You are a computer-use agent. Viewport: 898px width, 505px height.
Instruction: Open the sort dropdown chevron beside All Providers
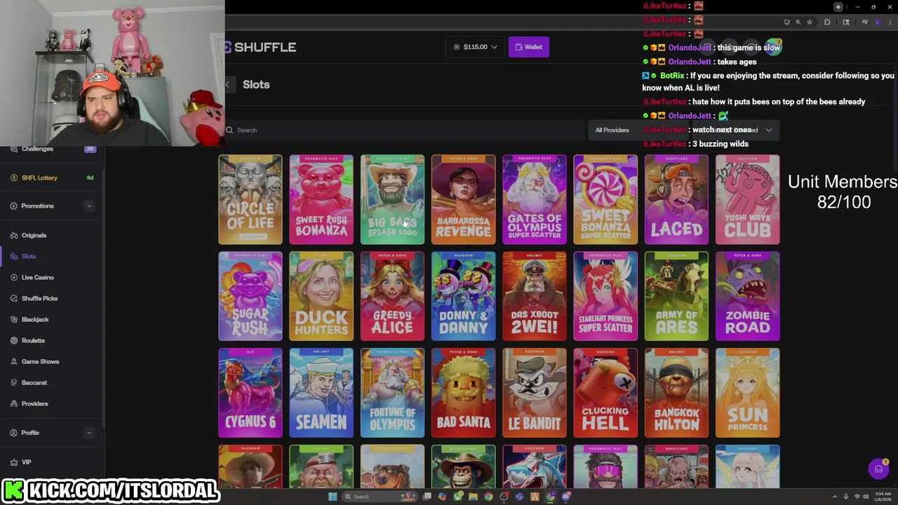[x=769, y=130]
